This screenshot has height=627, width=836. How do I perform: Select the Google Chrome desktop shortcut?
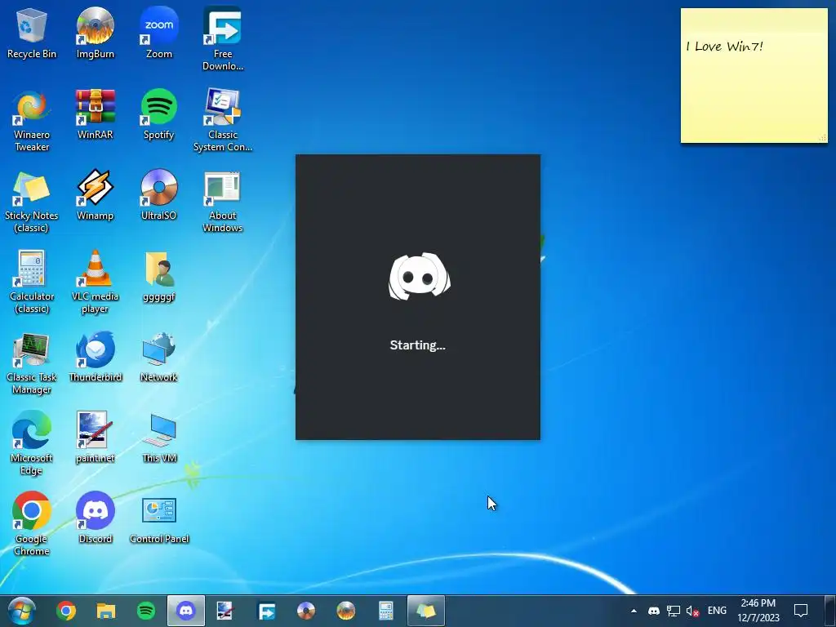click(x=32, y=525)
